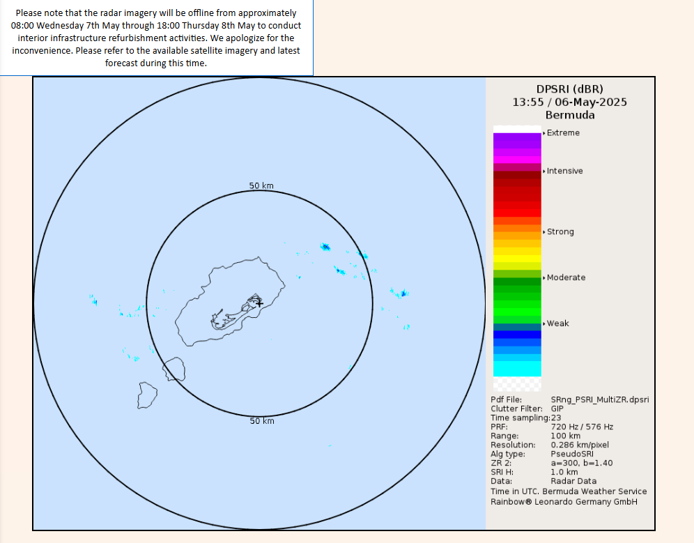The width and height of the screenshot is (694, 543).
Task: Click the Weak arrow marker on legend
Action: pos(544,323)
